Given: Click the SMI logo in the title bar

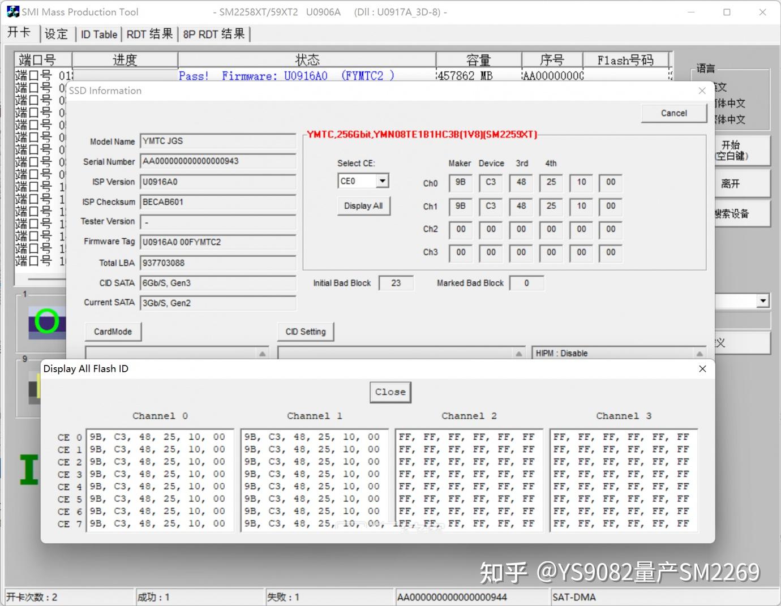Looking at the screenshot, I should 12,11.
